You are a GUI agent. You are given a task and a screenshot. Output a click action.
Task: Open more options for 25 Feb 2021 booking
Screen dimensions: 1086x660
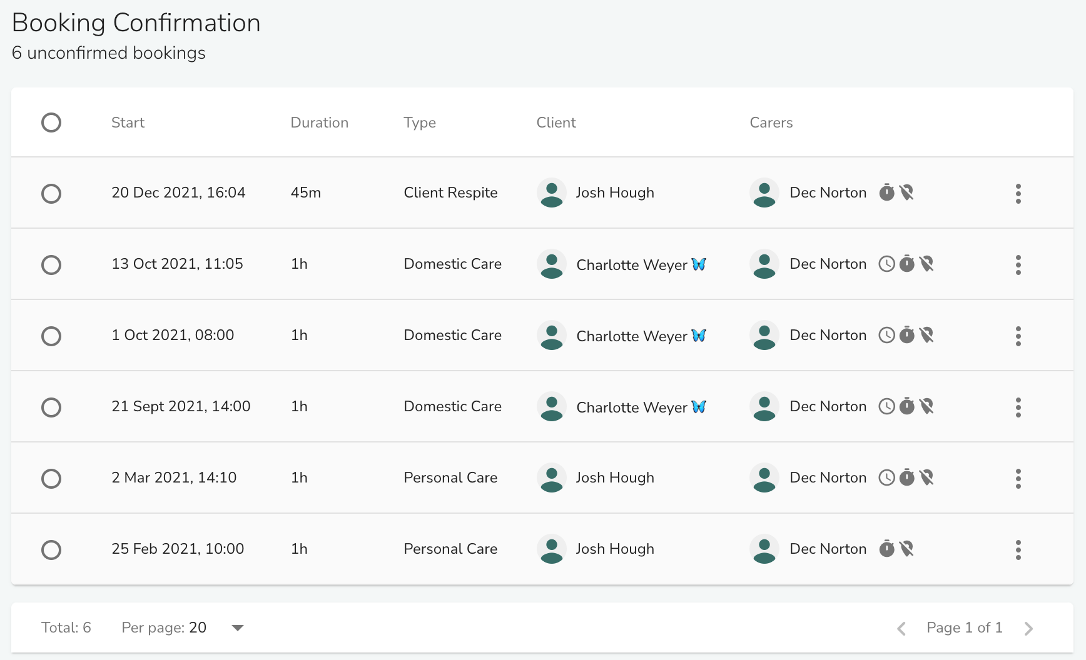click(1018, 550)
